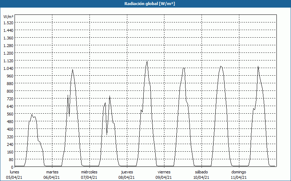Click the 1.200 y-axis value
The height and width of the screenshot is (181, 291).
click(x=8, y=53)
